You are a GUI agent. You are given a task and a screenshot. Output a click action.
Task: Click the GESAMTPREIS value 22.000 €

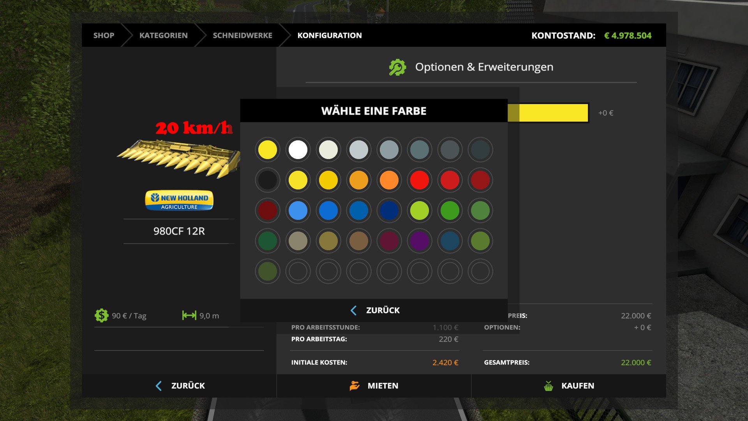coord(636,363)
